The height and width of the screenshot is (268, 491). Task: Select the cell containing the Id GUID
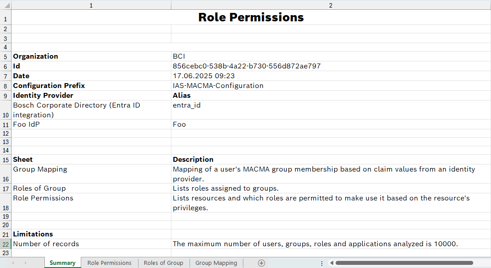246,66
